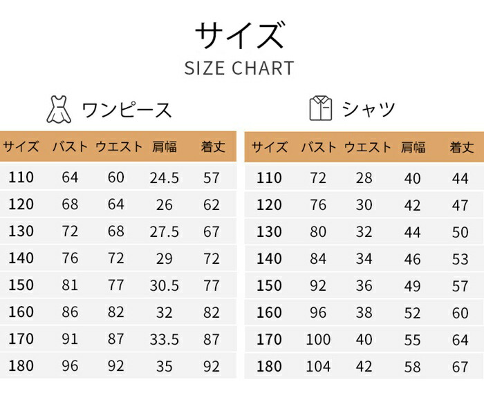Image resolution: width=484 pixels, height=393 pixels.
Task: Select the 24.5 shoulder width cell
Action: (x=165, y=178)
